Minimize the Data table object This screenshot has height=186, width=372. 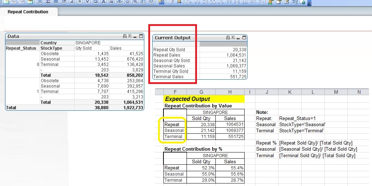click(x=135, y=36)
